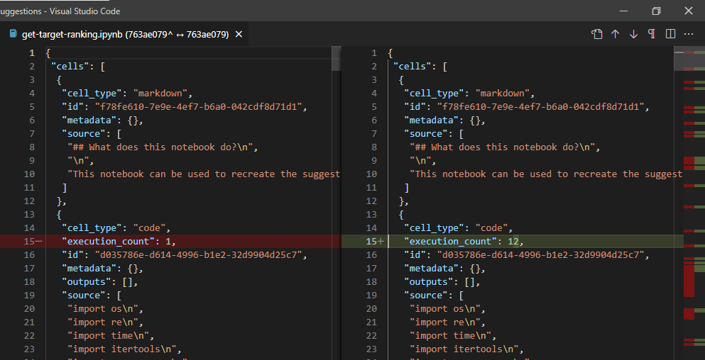The image size is (705, 360).
Task: Click "outputs": [] line in right pane
Action: [442, 282]
